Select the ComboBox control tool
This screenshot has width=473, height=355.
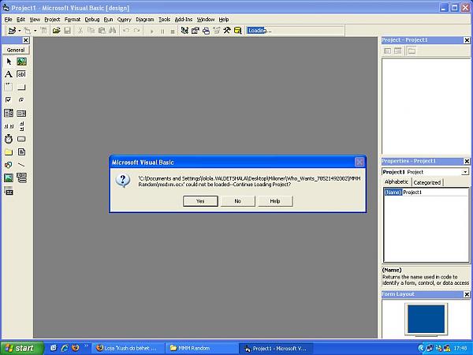(x=9, y=113)
